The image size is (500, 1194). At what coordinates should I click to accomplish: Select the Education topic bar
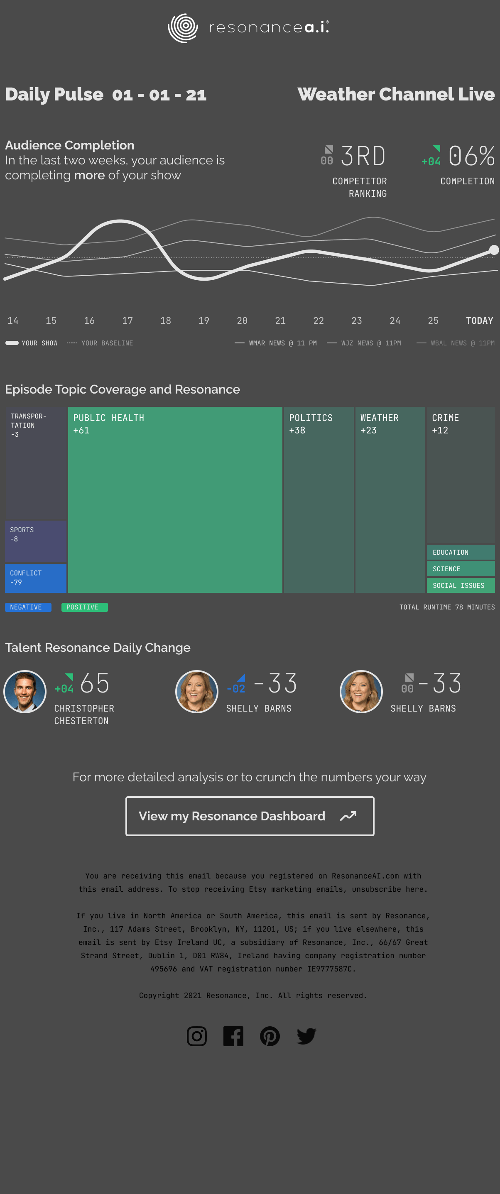pos(461,552)
